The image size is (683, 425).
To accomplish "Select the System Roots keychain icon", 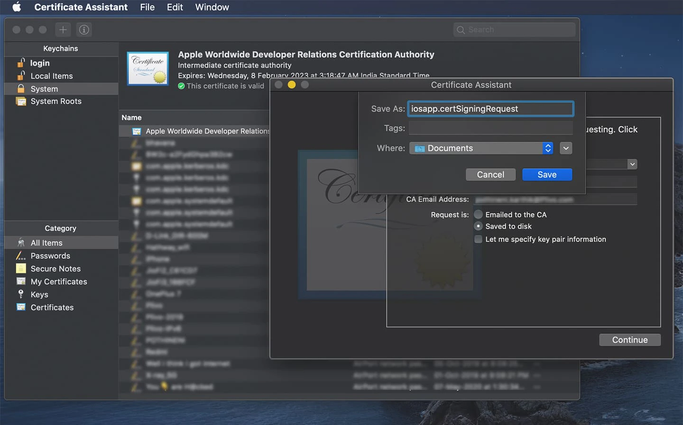I will [21, 101].
